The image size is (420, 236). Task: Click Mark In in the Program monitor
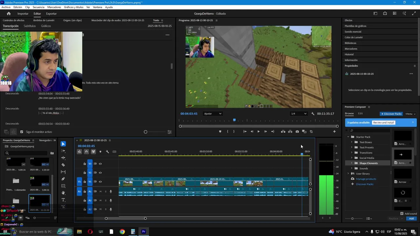coord(227,131)
